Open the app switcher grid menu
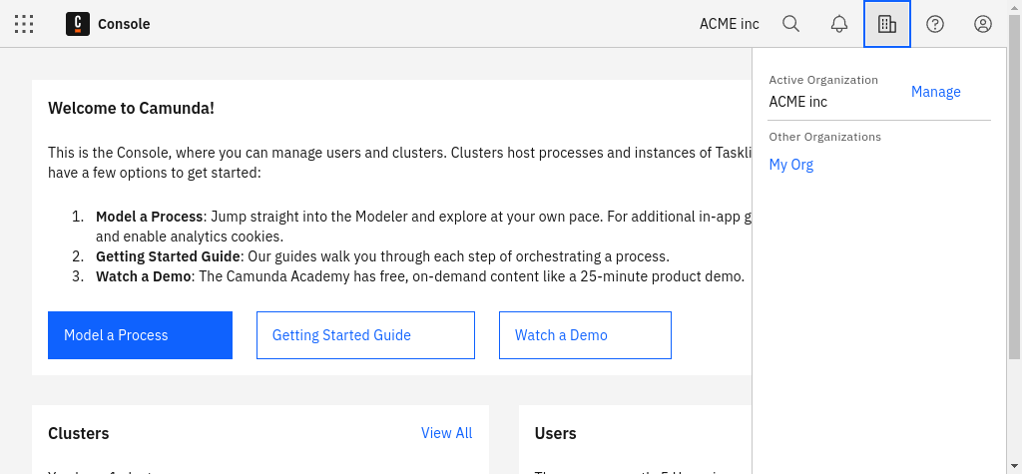Image resolution: width=1022 pixels, height=474 pixels. click(25, 24)
